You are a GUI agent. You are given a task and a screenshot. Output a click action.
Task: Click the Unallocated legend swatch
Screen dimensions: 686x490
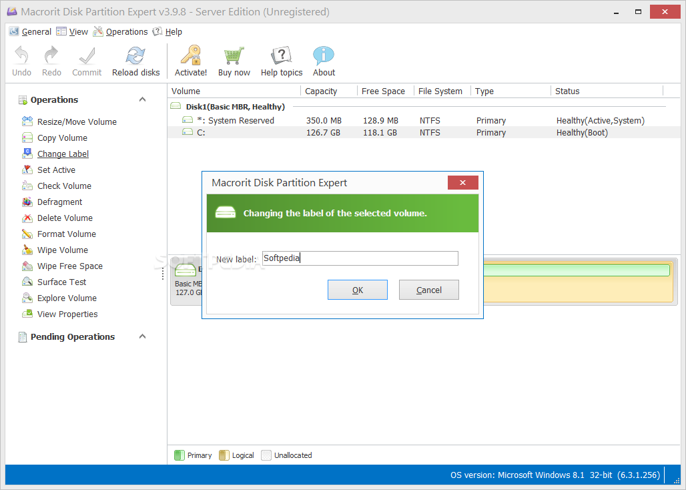tap(266, 455)
